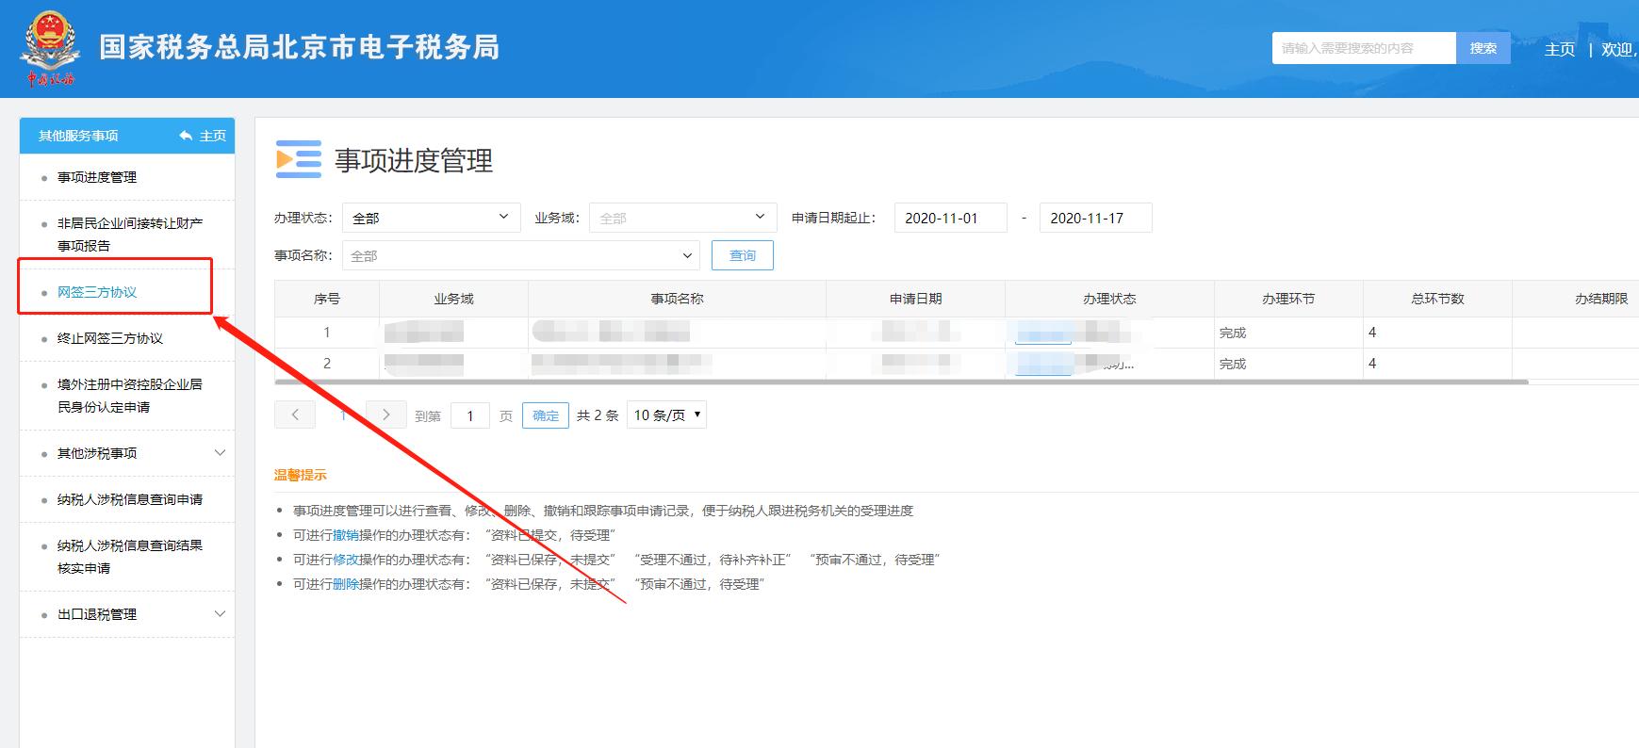Open 境外注册中资控股企业居民身份认定申请
This screenshot has height=748, width=1639.
point(130,396)
